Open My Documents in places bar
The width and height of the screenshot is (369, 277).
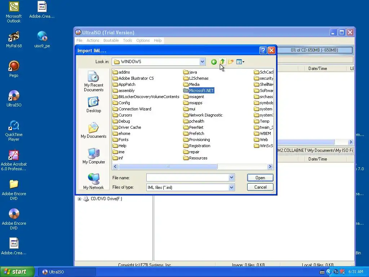click(94, 130)
